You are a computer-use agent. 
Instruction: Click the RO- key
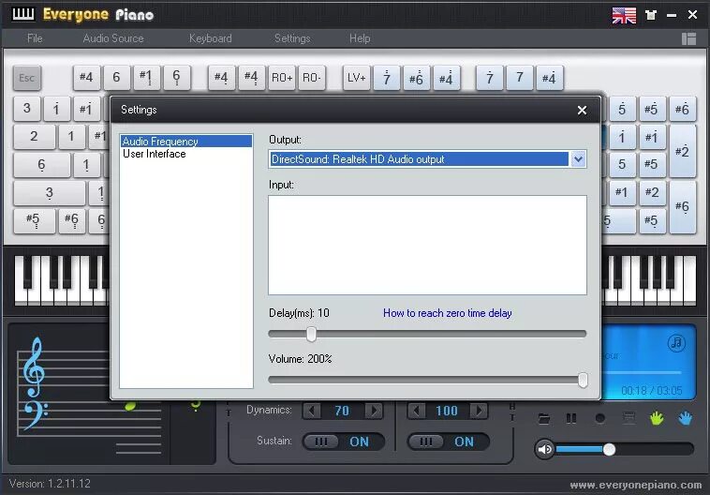click(x=312, y=78)
